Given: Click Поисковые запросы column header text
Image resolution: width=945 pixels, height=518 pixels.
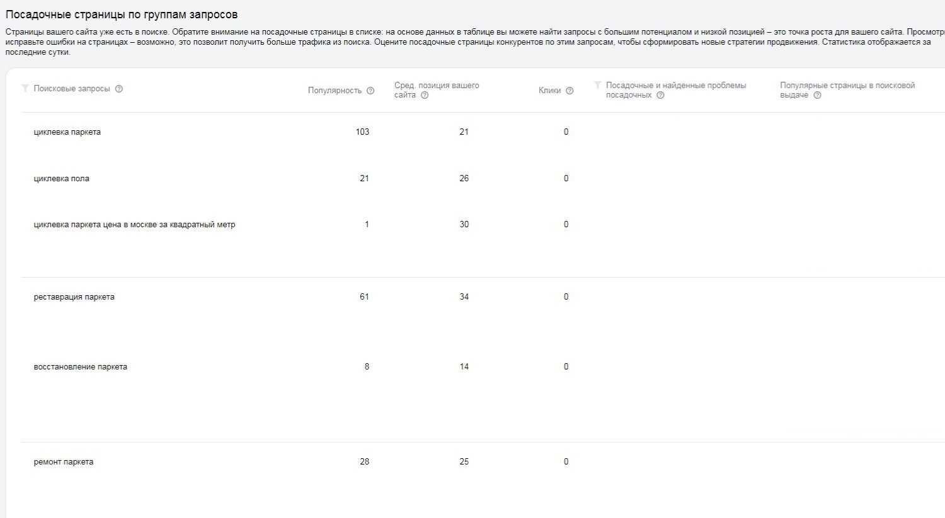Looking at the screenshot, I should (x=72, y=89).
